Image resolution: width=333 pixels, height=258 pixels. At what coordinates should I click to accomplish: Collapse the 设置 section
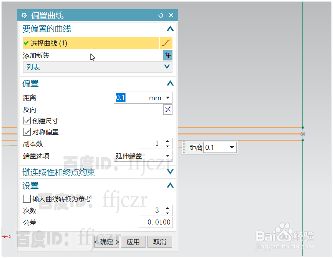click(170, 185)
